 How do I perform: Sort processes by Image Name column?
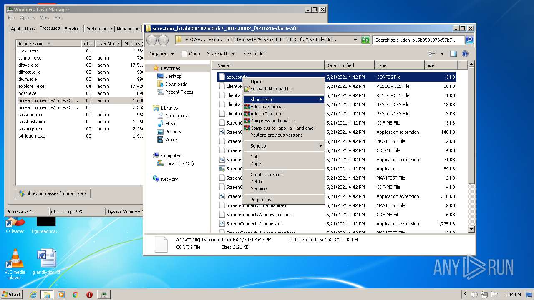[x=49, y=44]
